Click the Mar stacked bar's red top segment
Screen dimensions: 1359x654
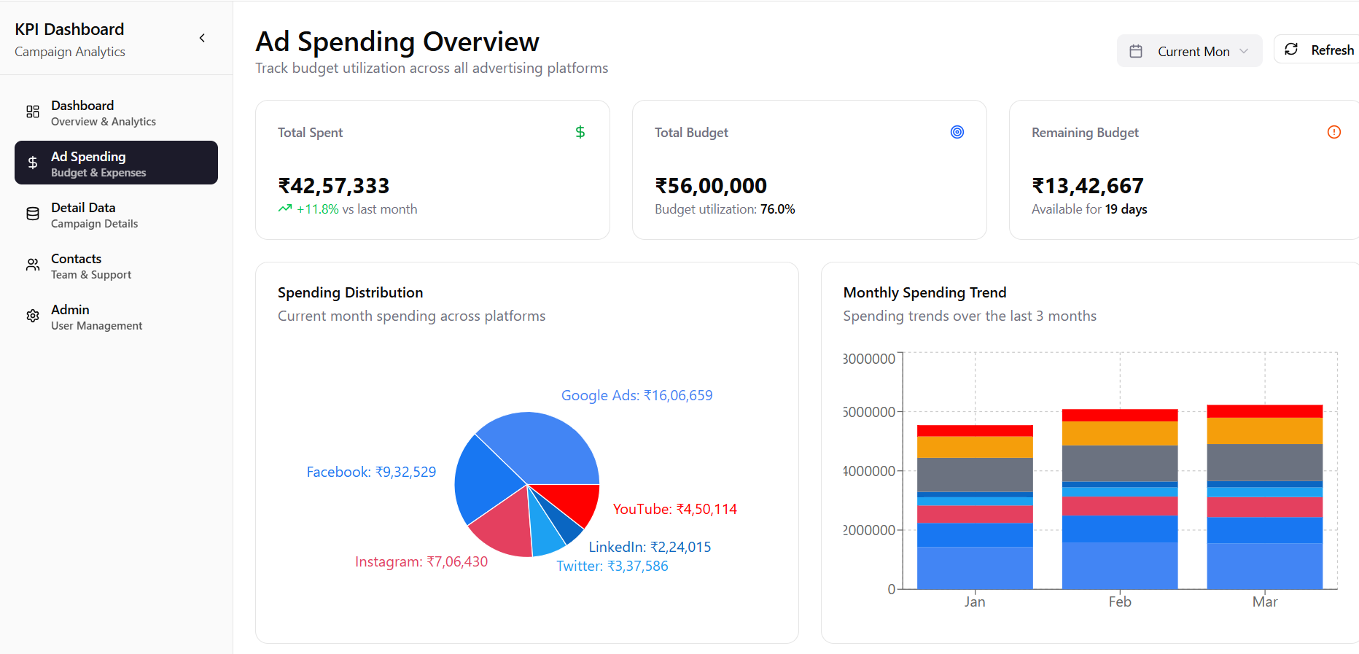tap(1265, 411)
